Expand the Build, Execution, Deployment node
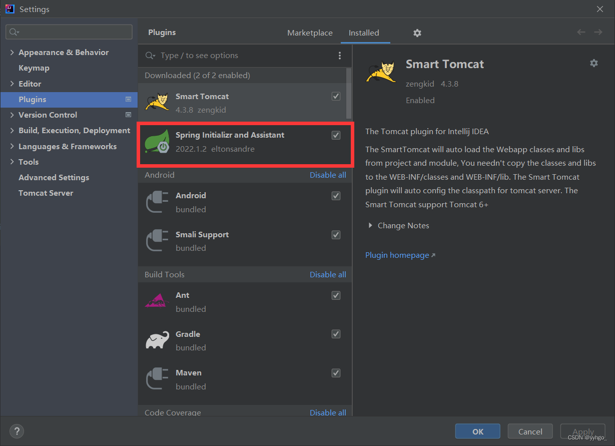The width and height of the screenshot is (615, 446). [12, 131]
